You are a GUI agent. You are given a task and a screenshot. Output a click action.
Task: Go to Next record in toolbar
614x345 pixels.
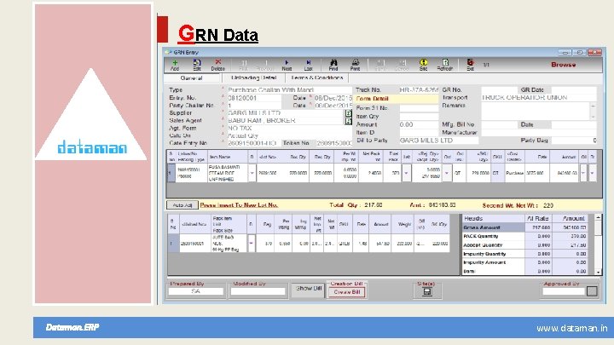[287, 65]
